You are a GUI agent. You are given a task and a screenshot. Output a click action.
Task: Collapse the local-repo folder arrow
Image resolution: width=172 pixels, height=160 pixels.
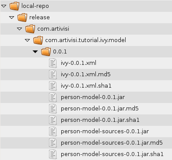(4, 6)
